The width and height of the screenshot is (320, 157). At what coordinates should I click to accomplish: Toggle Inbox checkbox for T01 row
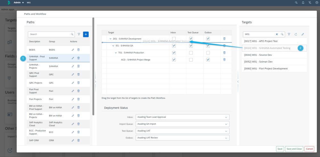click(174, 53)
